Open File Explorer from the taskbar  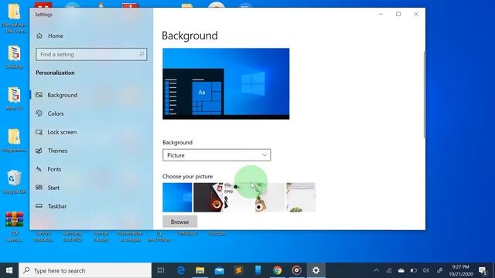click(200, 270)
